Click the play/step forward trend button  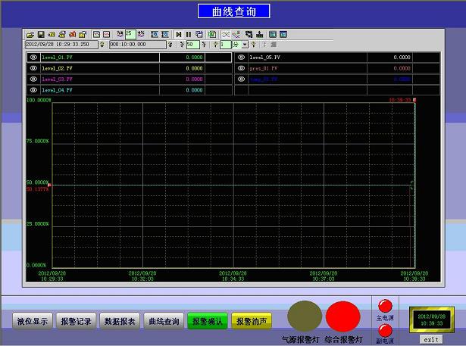[x=179, y=35]
